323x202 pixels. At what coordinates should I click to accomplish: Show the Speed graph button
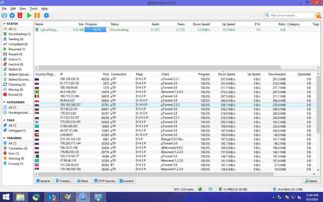click(x=311, y=181)
